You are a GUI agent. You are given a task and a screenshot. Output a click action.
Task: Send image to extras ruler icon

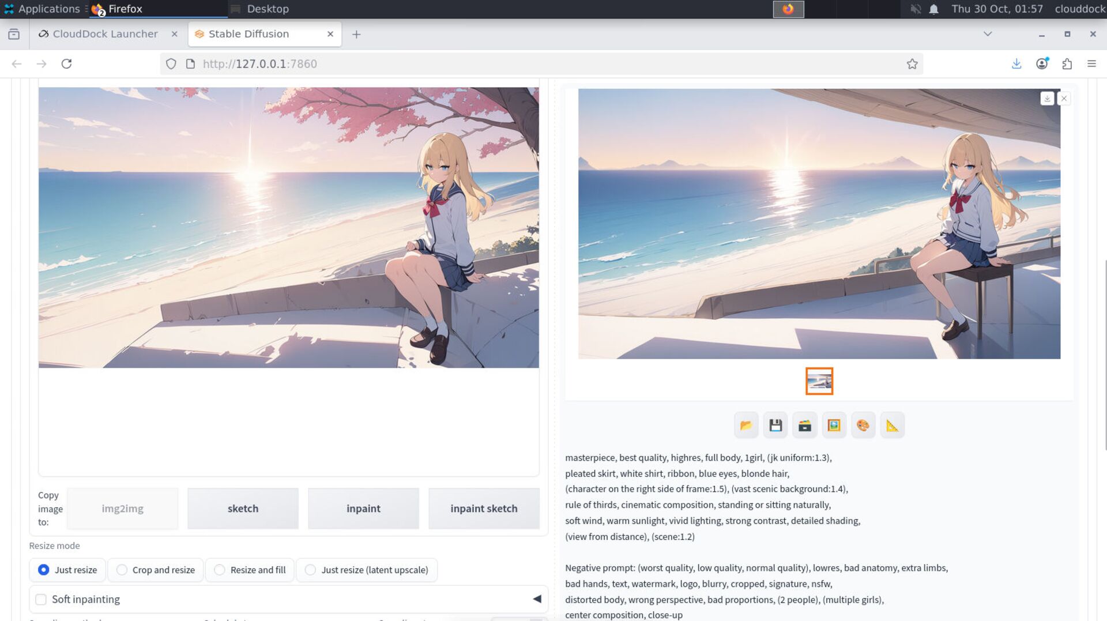(x=892, y=426)
